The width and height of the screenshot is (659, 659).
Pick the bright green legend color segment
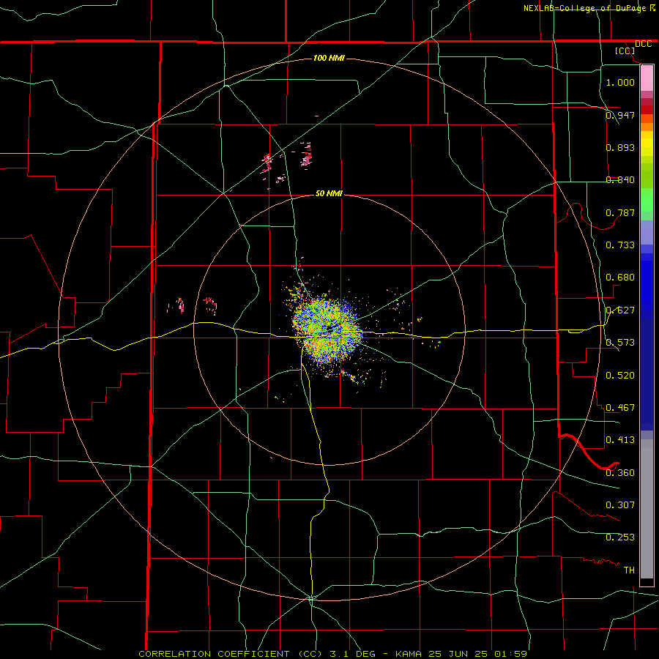tap(647, 200)
